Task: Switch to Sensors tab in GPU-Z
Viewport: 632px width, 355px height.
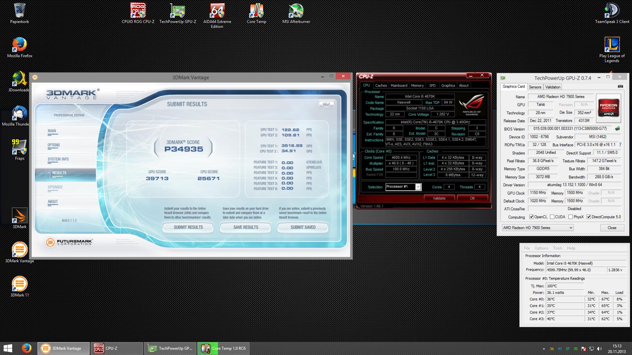Action: (x=535, y=87)
